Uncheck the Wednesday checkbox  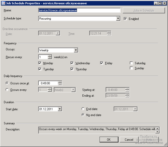pyautogui.click(x=72, y=63)
